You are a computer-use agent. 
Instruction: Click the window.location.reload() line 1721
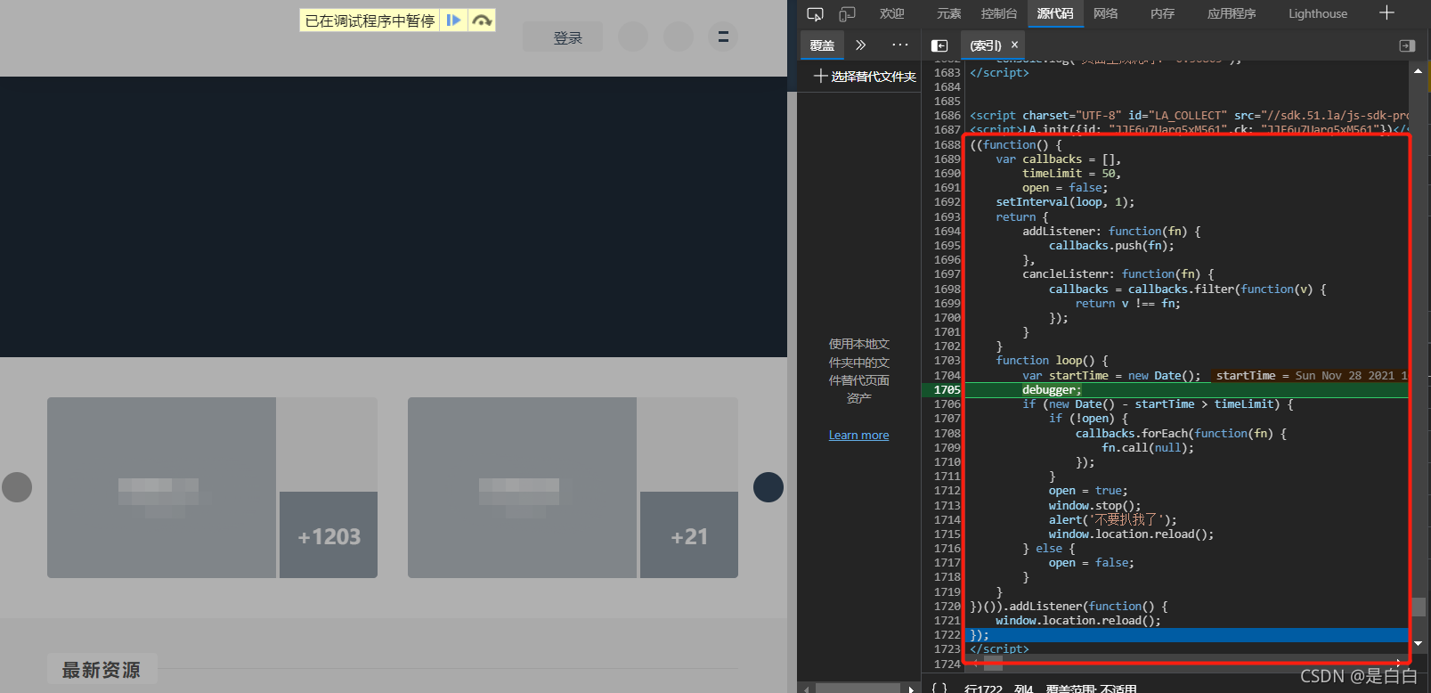pos(1078,621)
